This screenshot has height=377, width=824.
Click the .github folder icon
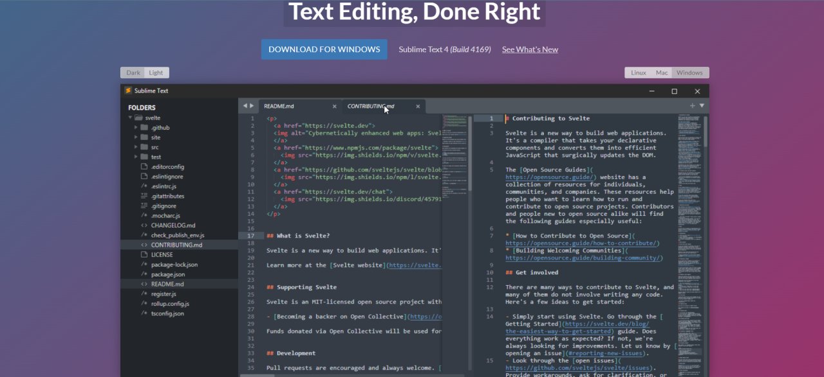click(144, 127)
